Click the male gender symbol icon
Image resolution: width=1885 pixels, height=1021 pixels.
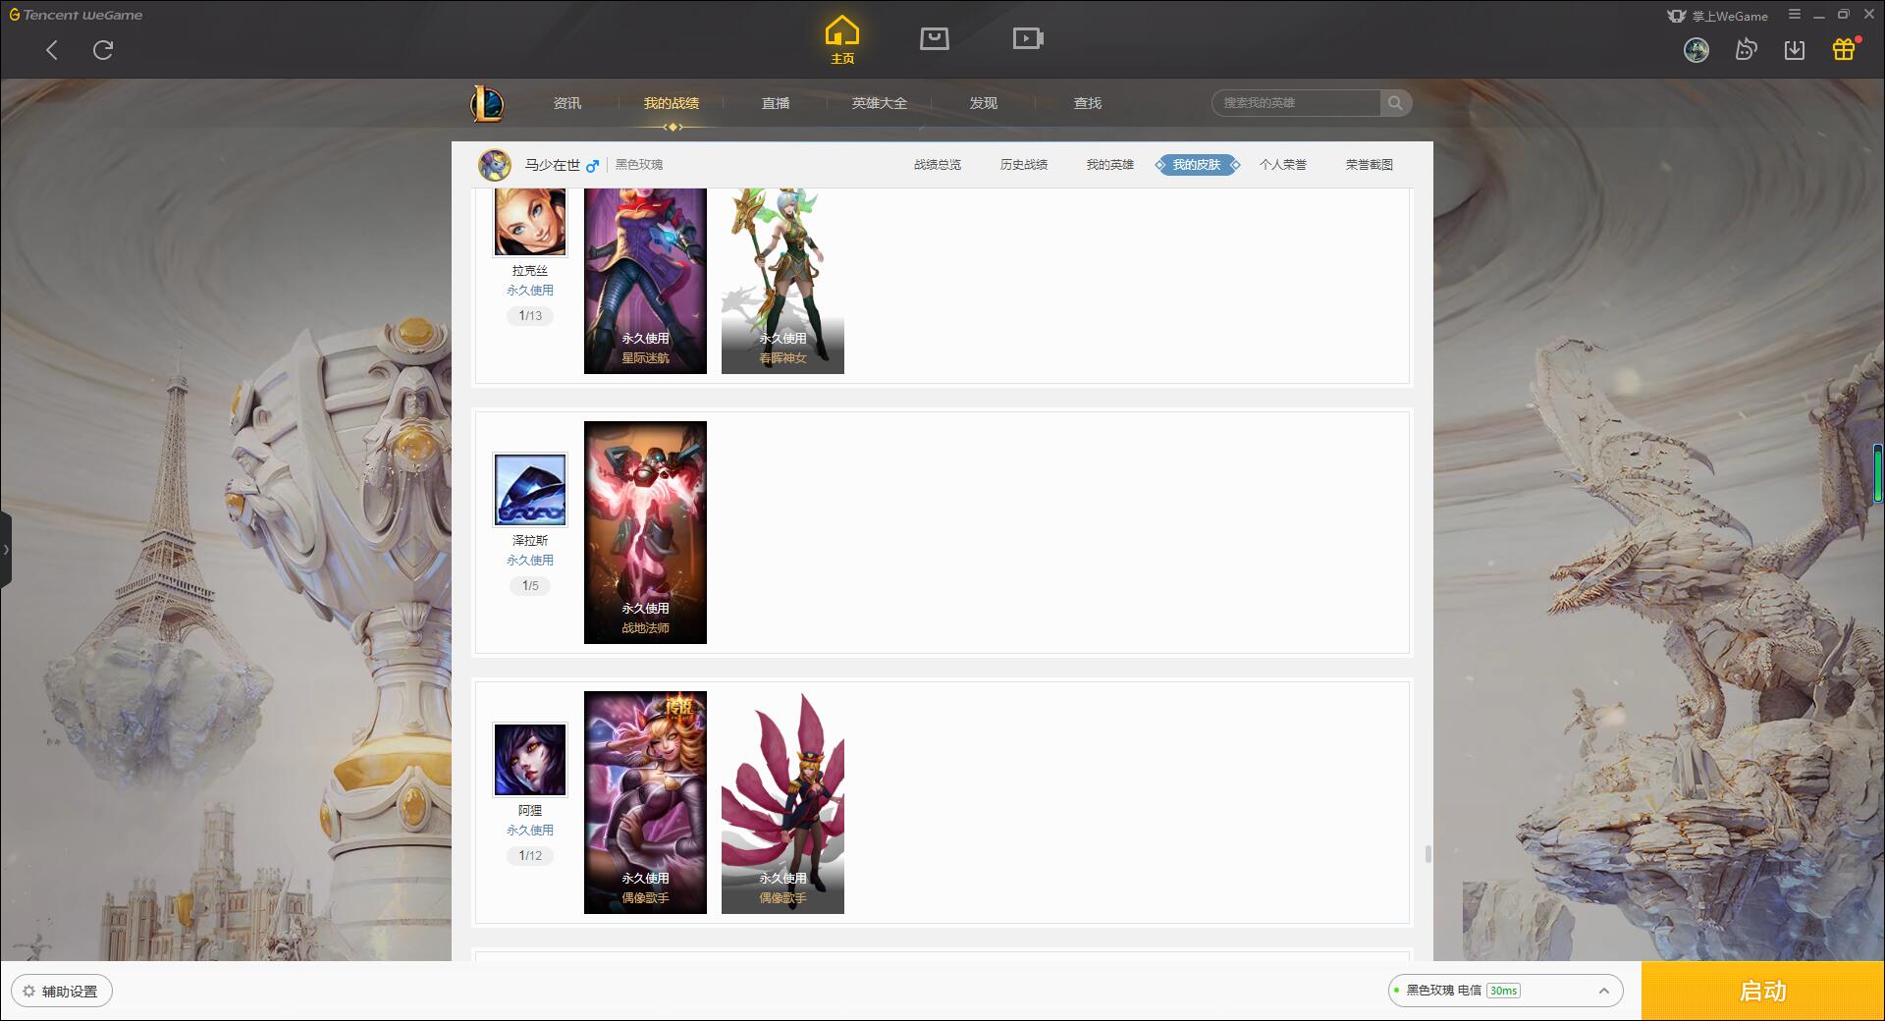(x=592, y=166)
